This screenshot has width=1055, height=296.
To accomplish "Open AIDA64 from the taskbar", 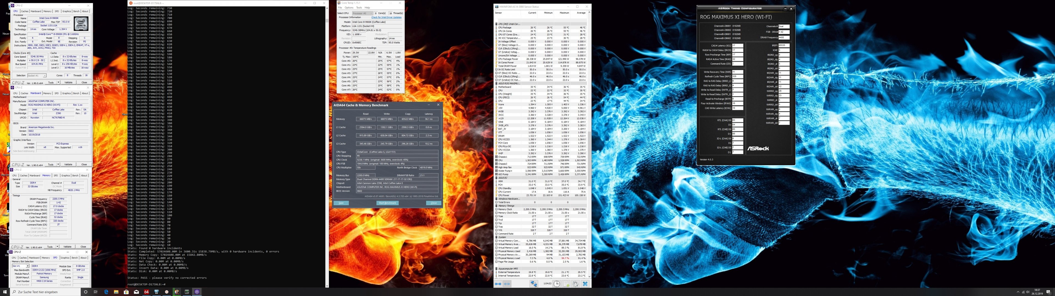I will coord(146,292).
